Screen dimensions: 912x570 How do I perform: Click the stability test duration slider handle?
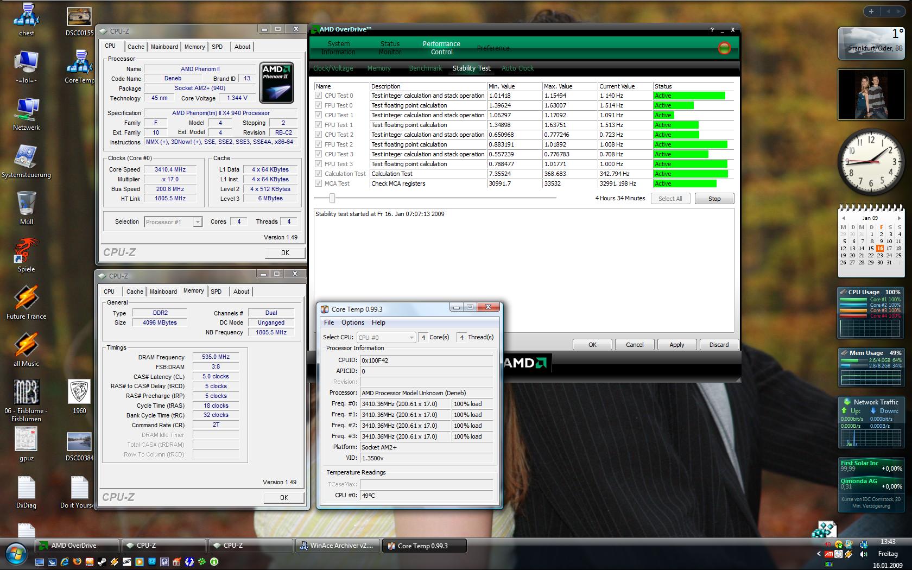click(332, 198)
